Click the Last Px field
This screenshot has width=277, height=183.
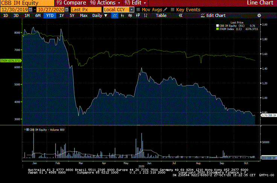tap(86, 9)
